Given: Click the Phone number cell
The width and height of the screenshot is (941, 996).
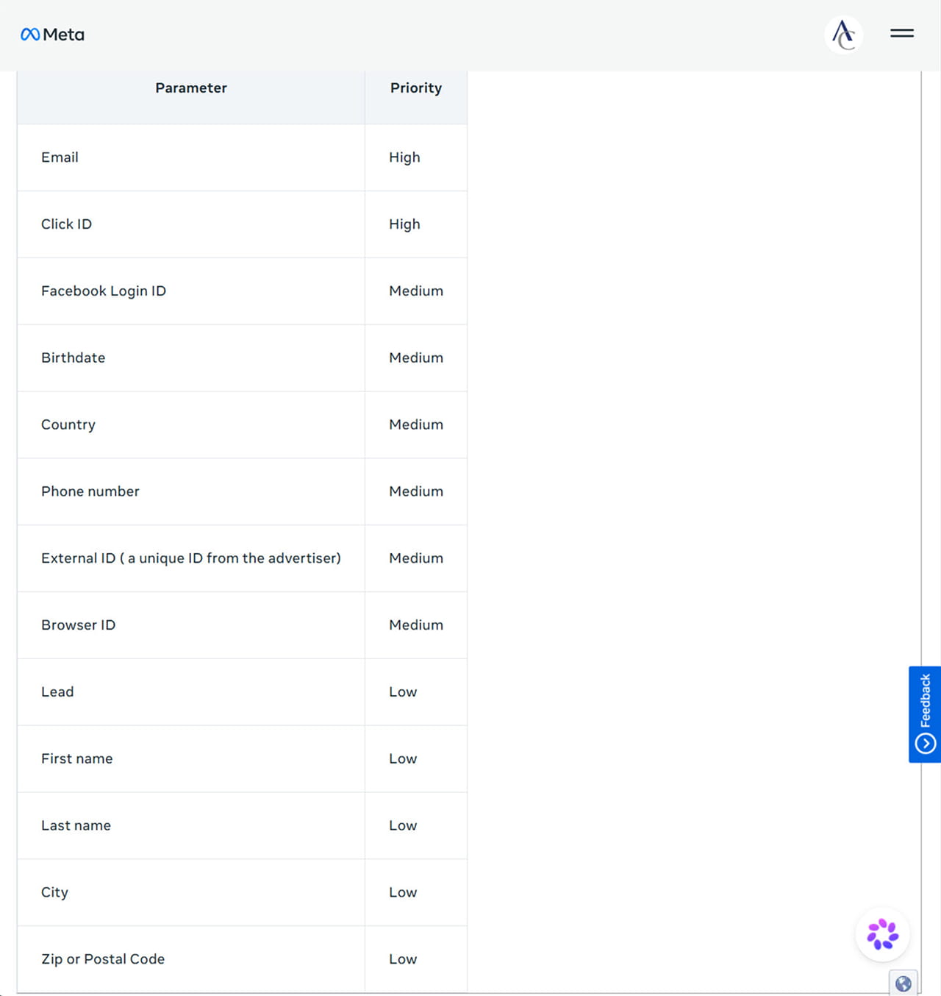Looking at the screenshot, I should click(x=191, y=491).
